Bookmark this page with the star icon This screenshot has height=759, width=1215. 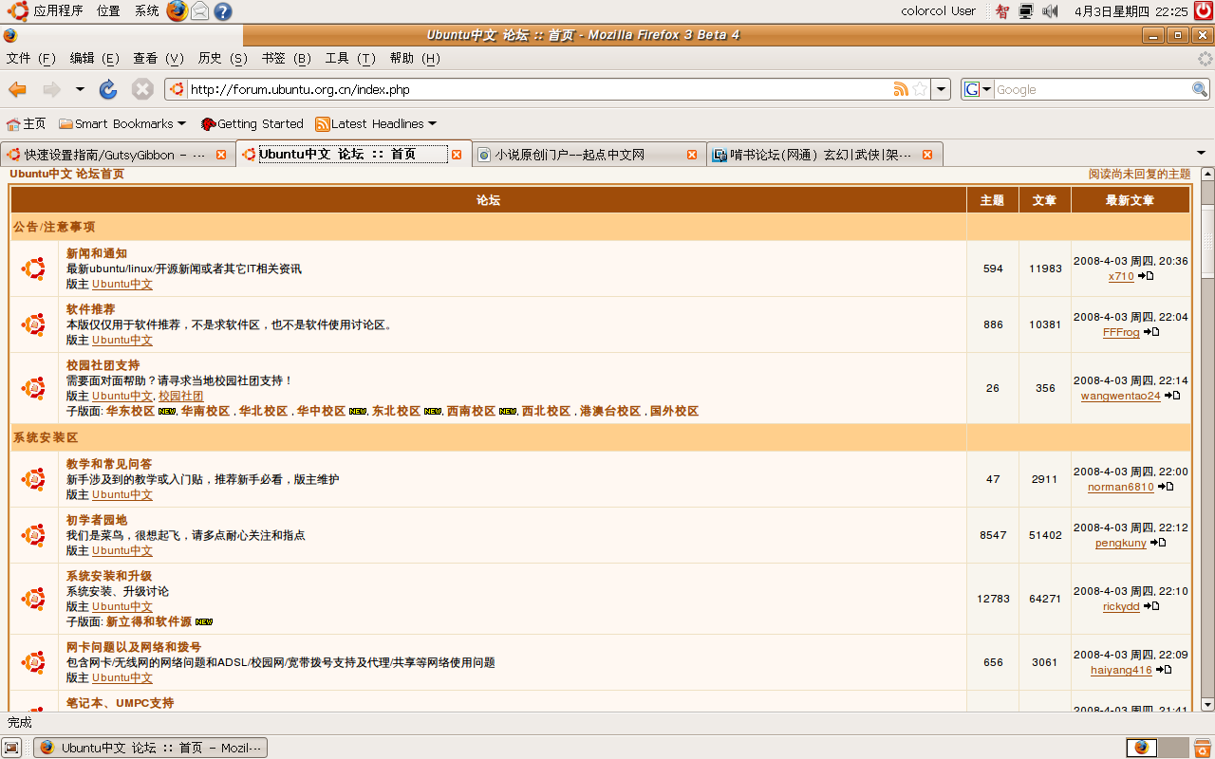[919, 89]
